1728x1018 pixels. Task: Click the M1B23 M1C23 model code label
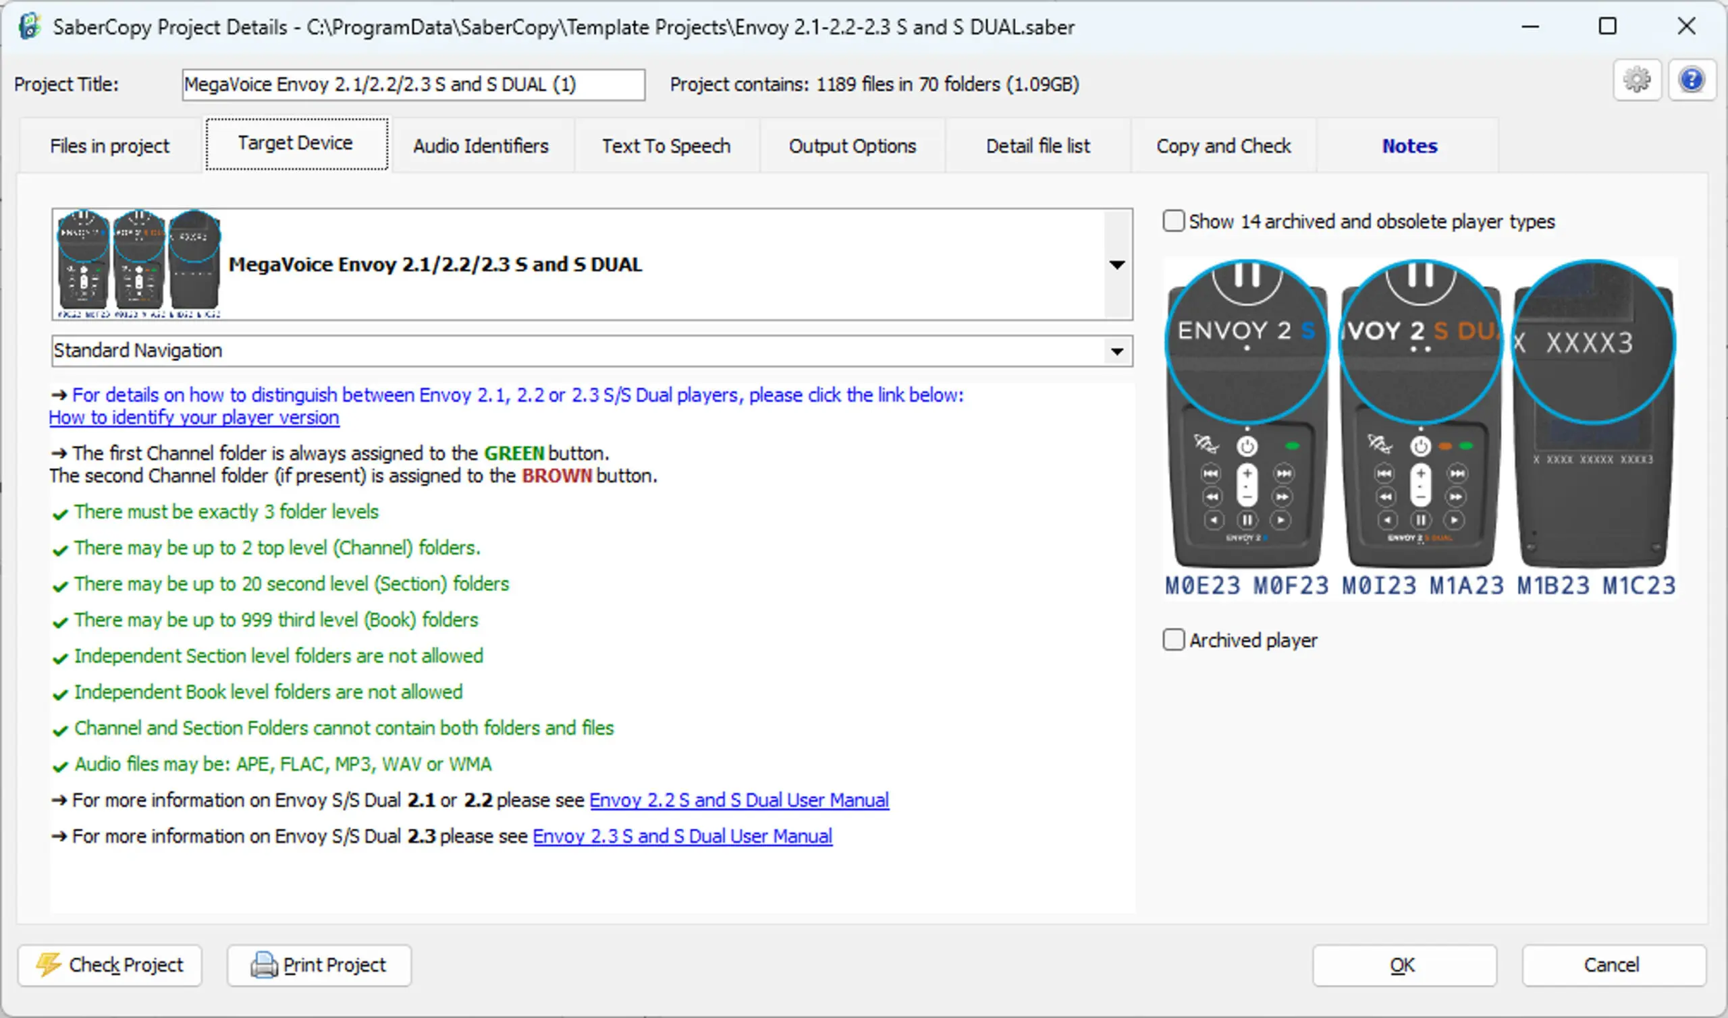1596,585
